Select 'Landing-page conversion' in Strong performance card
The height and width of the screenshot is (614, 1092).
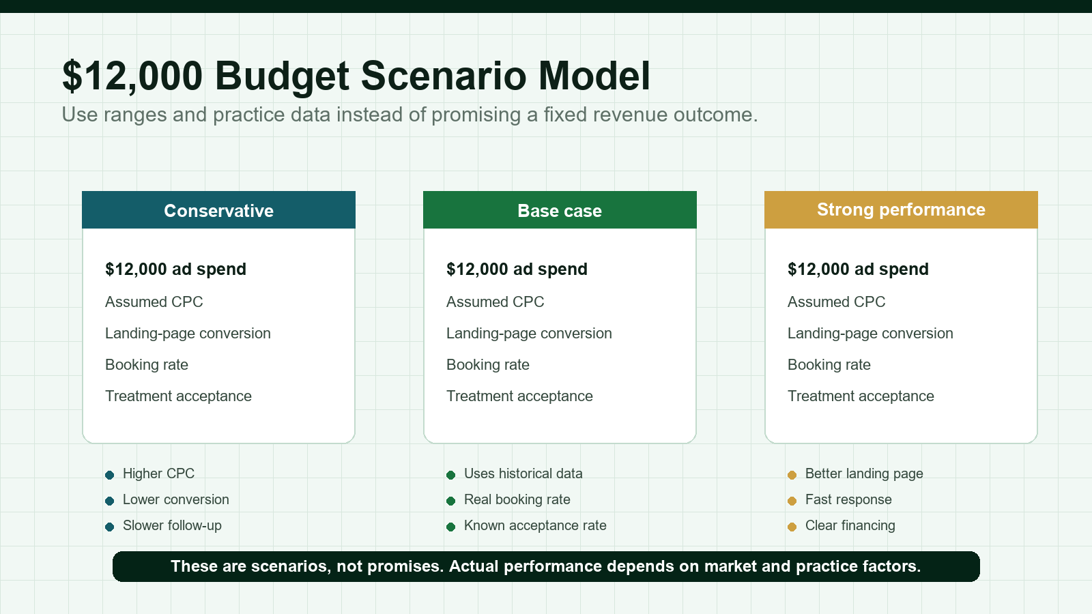pos(870,333)
